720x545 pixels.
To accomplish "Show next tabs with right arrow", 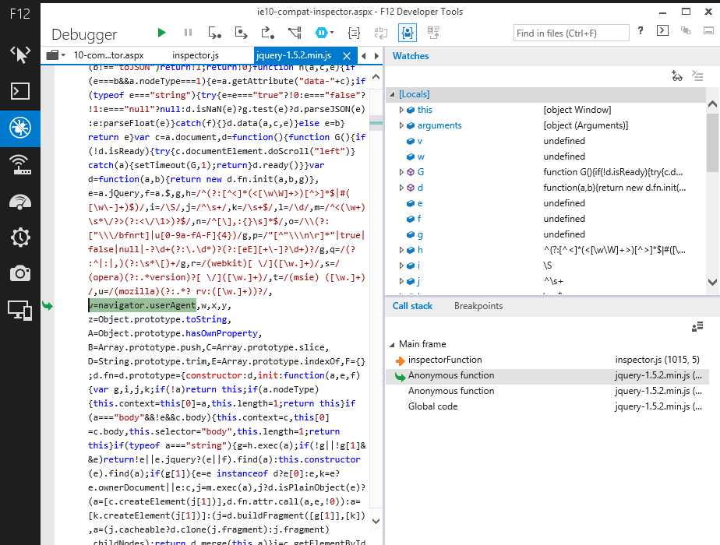I will (376, 55).
